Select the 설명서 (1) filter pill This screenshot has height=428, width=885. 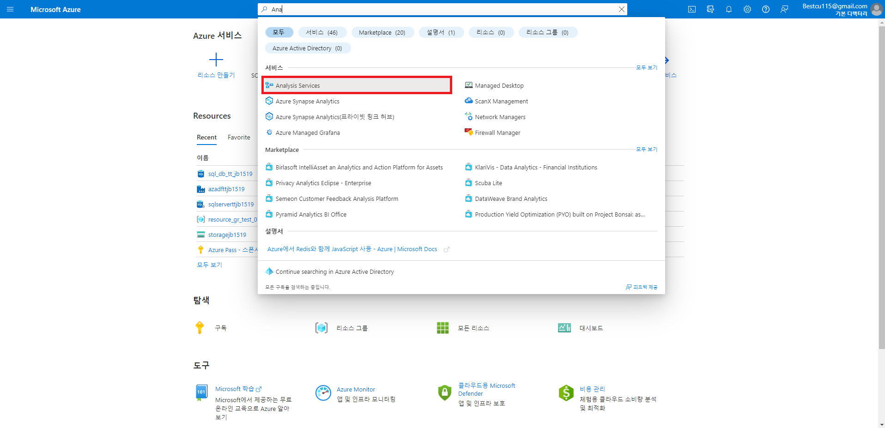441,32
